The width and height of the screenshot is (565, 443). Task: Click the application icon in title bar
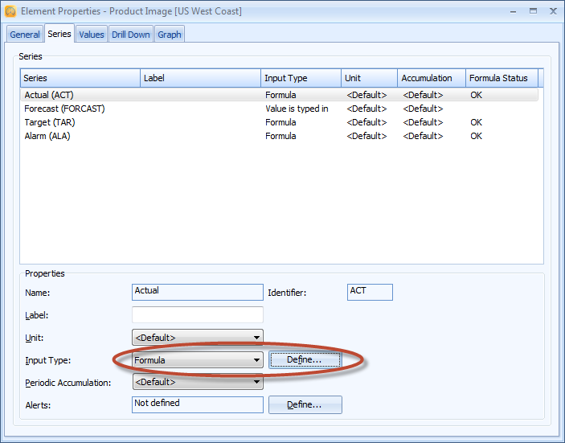10,11
